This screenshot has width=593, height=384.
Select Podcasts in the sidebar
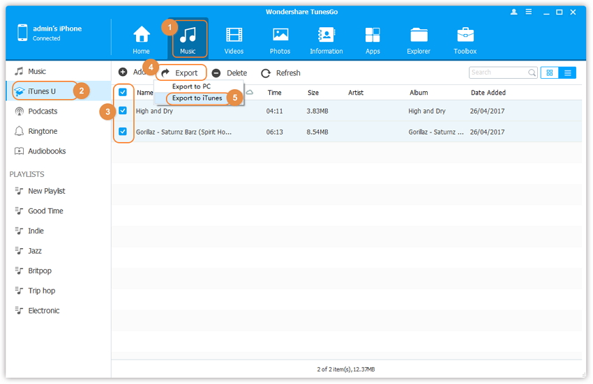[43, 112]
